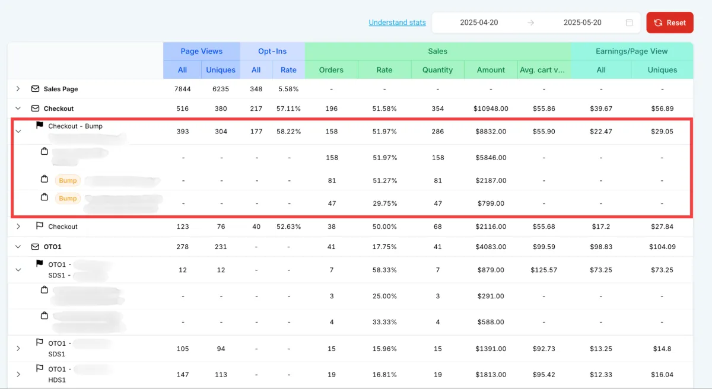Click the Page Views group header
This screenshot has height=389, width=712.
(202, 51)
